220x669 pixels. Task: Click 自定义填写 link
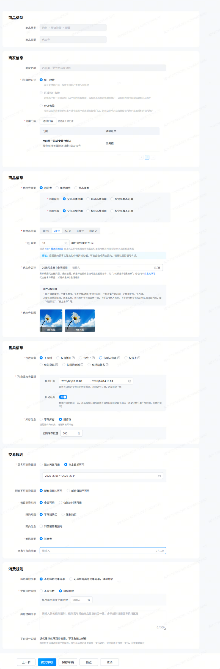[x=150, y=273]
